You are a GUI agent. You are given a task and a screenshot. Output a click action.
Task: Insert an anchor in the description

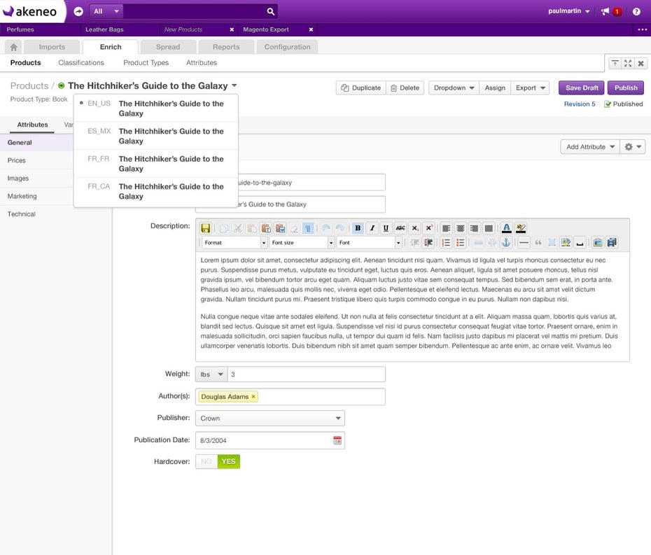point(505,242)
